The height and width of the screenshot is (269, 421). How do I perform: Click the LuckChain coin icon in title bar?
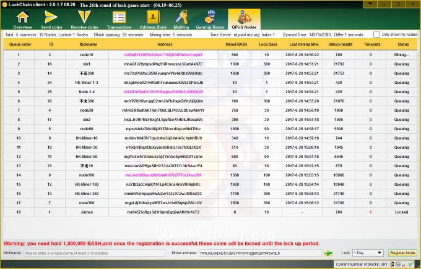4,4
